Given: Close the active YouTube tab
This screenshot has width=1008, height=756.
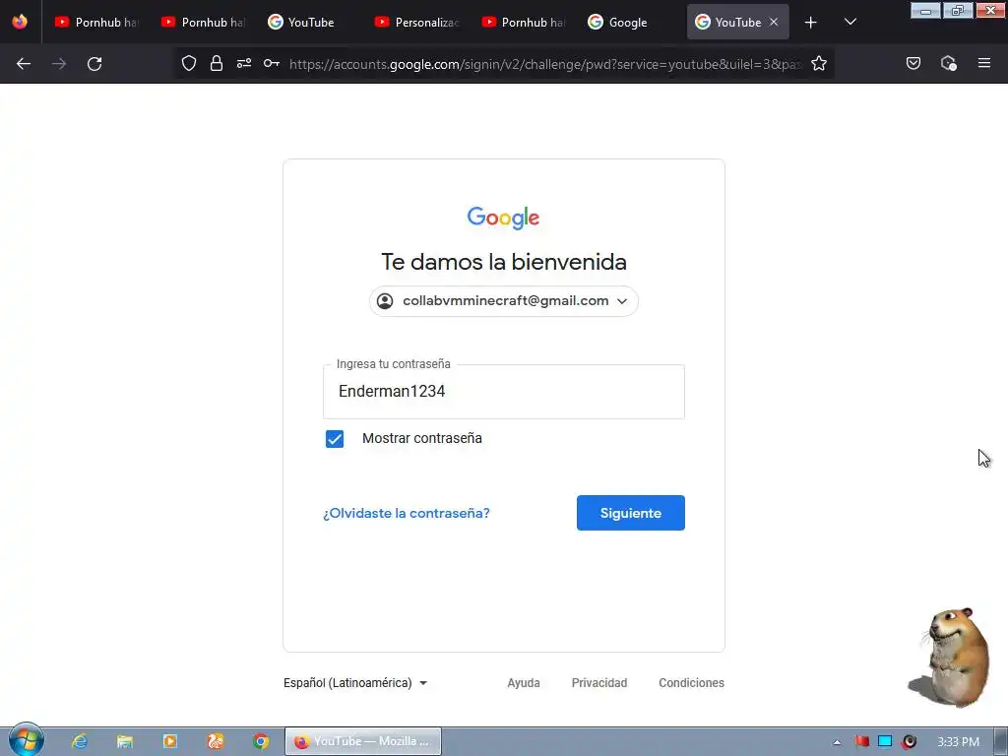Looking at the screenshot, I should pyautogui.click(x=774, y=22).
